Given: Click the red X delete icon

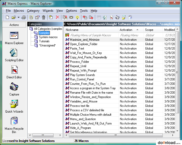Looking at the screenshot, I should (x=57, y=17).
